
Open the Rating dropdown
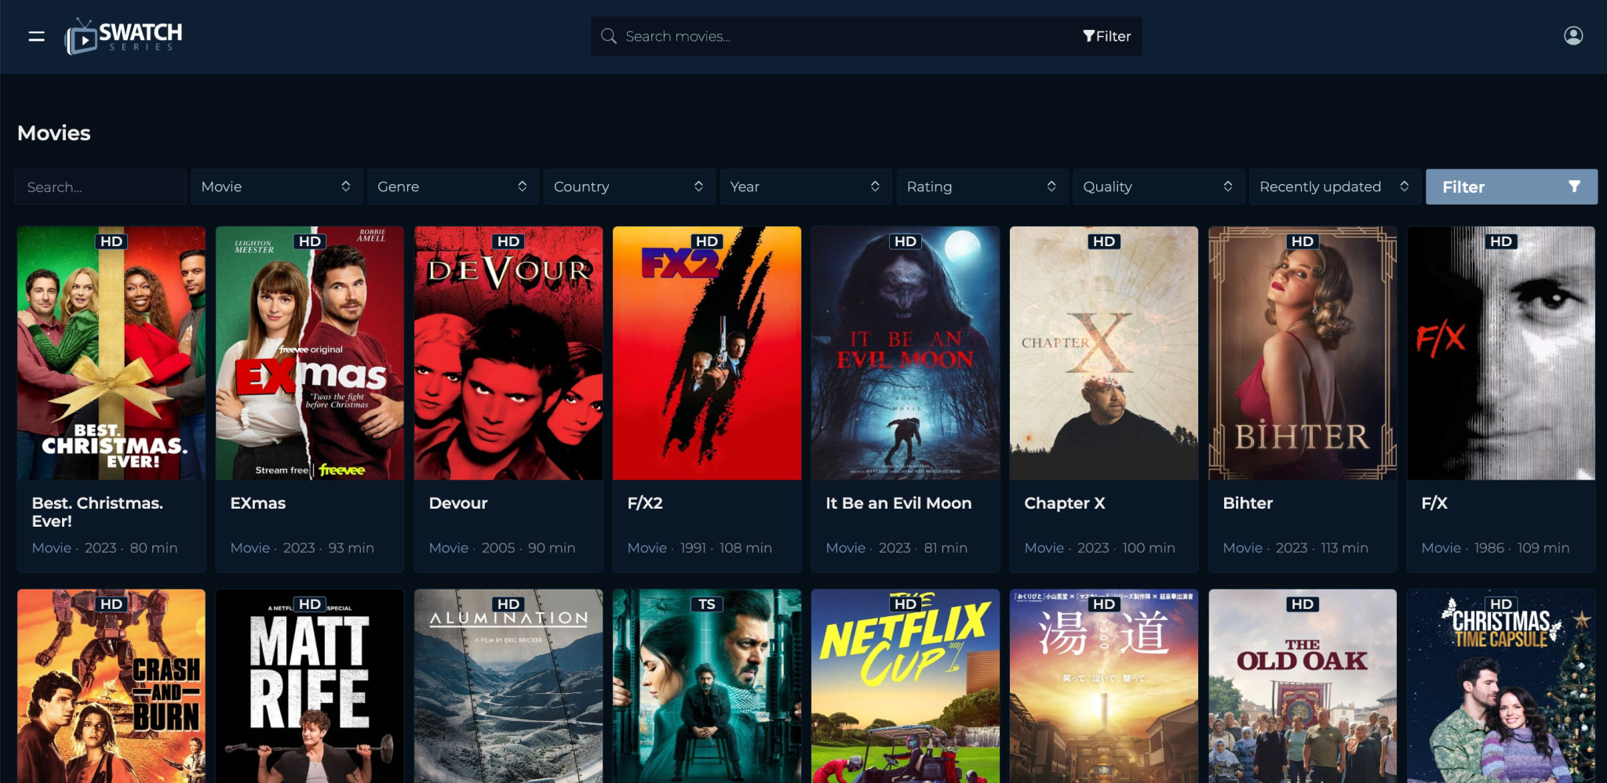click(x=982, y=187)
